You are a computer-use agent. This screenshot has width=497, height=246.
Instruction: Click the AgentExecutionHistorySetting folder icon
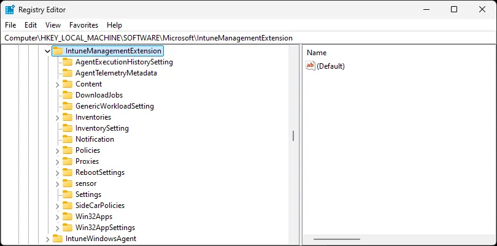click(67, 62)
